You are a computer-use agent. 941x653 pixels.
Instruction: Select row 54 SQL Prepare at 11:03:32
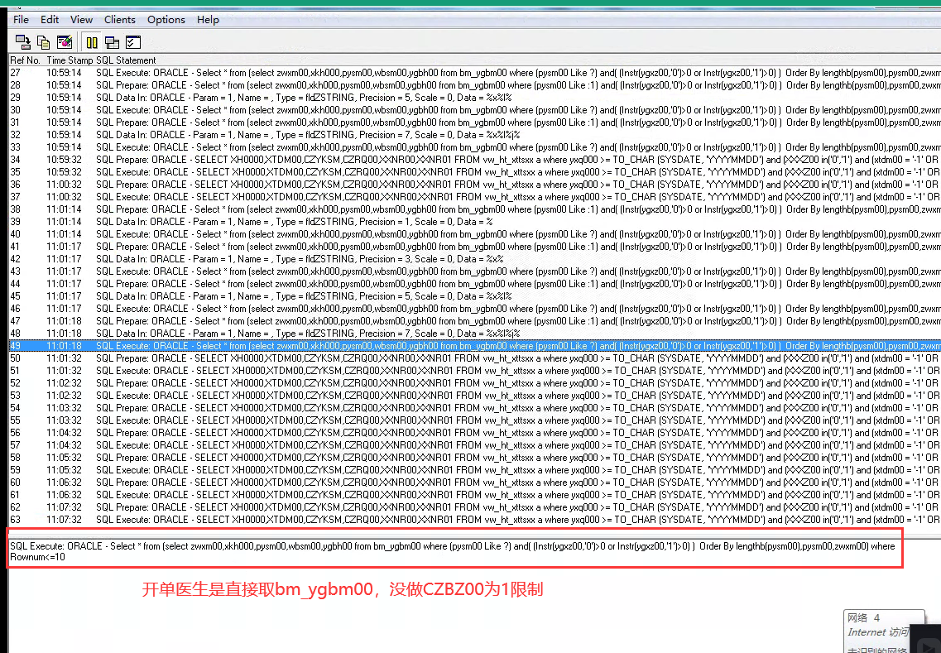click(x=475, y=407)
